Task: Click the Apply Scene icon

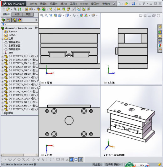Action: [86, 15]
